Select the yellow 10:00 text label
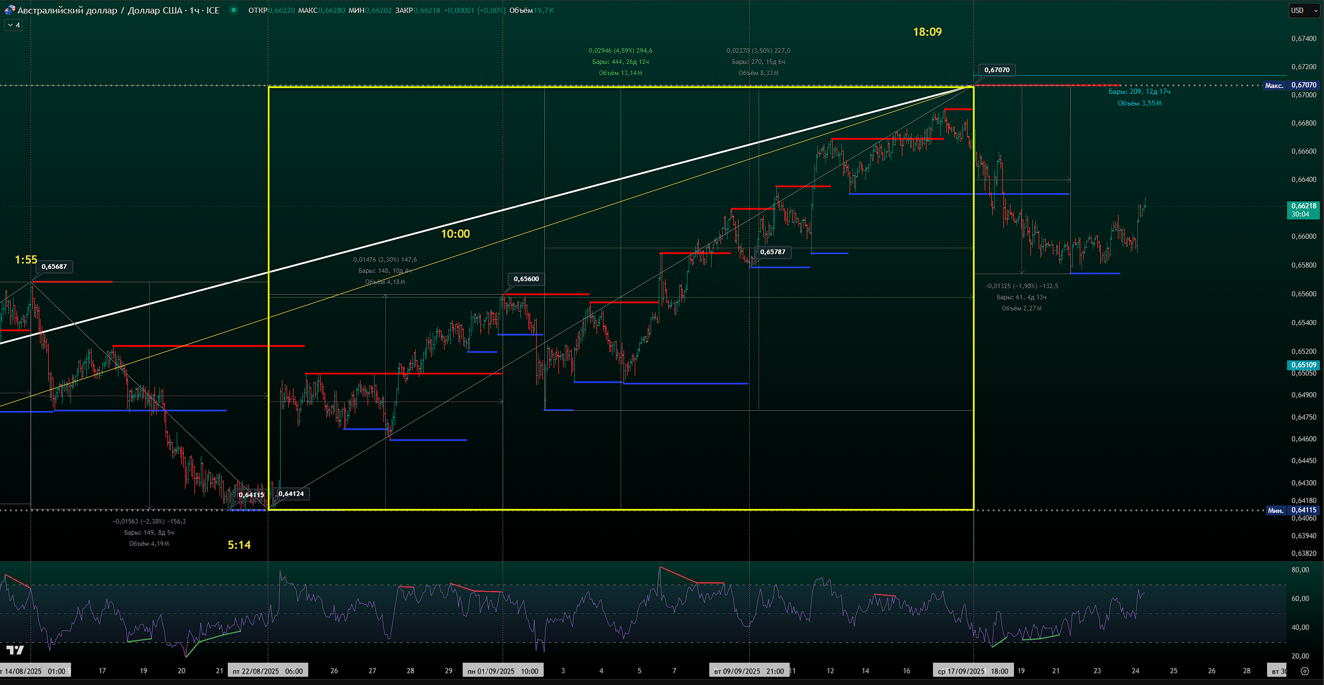1324x685 pixels. [x=455, y=234]
